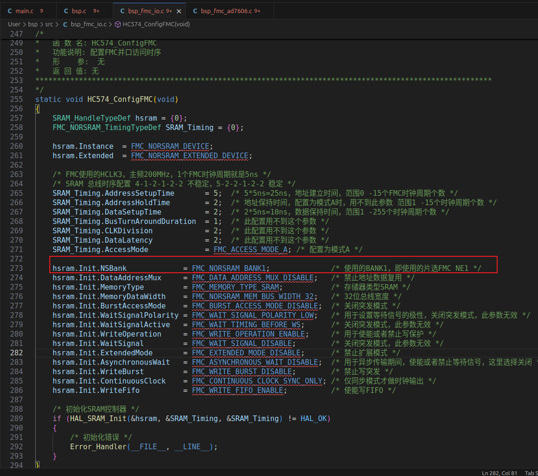This screenshot has width=538, height=476.
Task: Click line number 273 in the gutter
Action: 16,269
